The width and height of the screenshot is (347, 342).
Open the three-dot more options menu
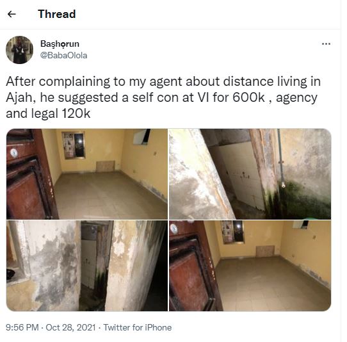(326, 44)
